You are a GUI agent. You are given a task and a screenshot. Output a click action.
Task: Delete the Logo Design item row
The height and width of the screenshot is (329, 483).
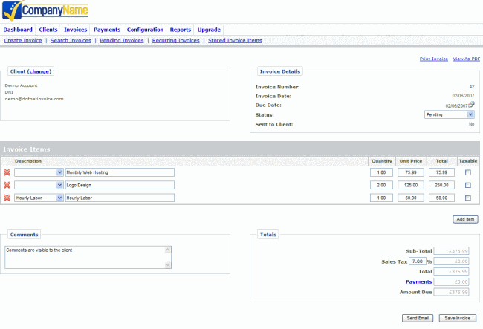click(7, 185)
